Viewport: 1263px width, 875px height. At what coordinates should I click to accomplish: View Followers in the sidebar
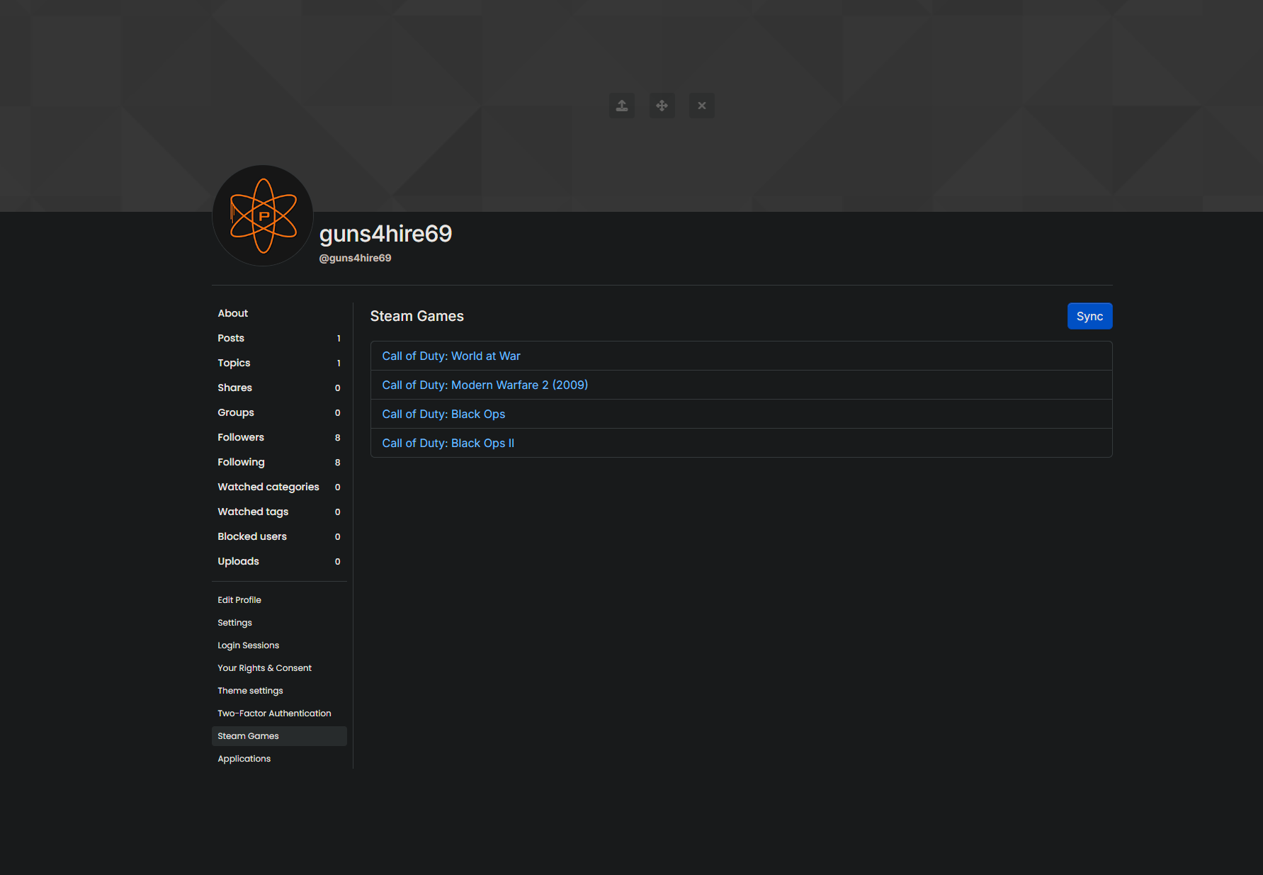tap(241, 437)
